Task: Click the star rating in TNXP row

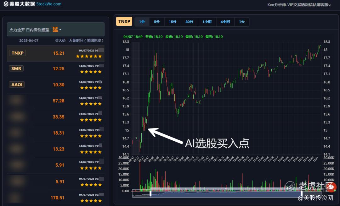Action: point(89,56)
